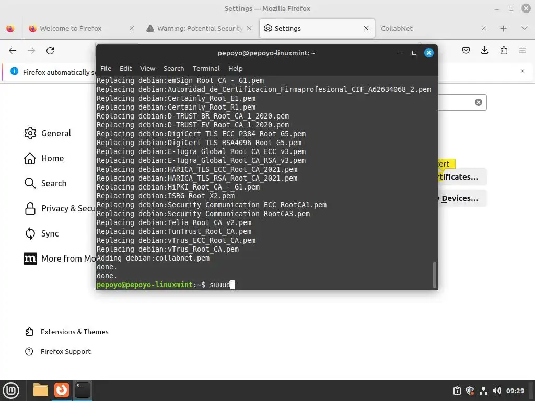This screenshot has height=401, width=535.
Task: Click the terminal vertical scrollbar thumb
Action: [434, 275]
